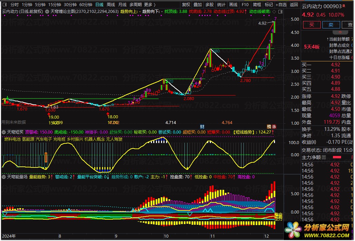The height and width of the screenshot is (241, 355).
Task: Add stock via +自选 button
Action: pos(281,4)
